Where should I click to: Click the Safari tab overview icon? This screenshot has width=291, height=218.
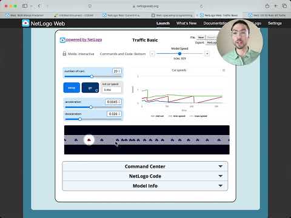coord(284,6)
